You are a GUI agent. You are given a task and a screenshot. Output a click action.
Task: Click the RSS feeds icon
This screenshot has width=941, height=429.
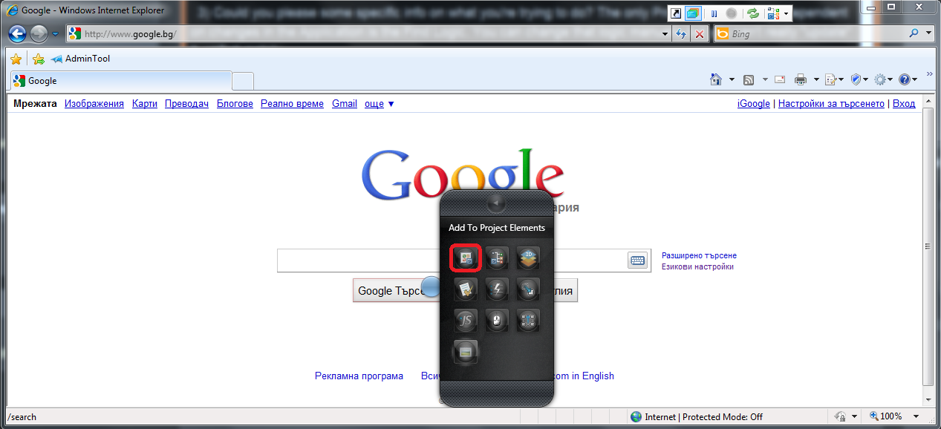pos(749,79)
